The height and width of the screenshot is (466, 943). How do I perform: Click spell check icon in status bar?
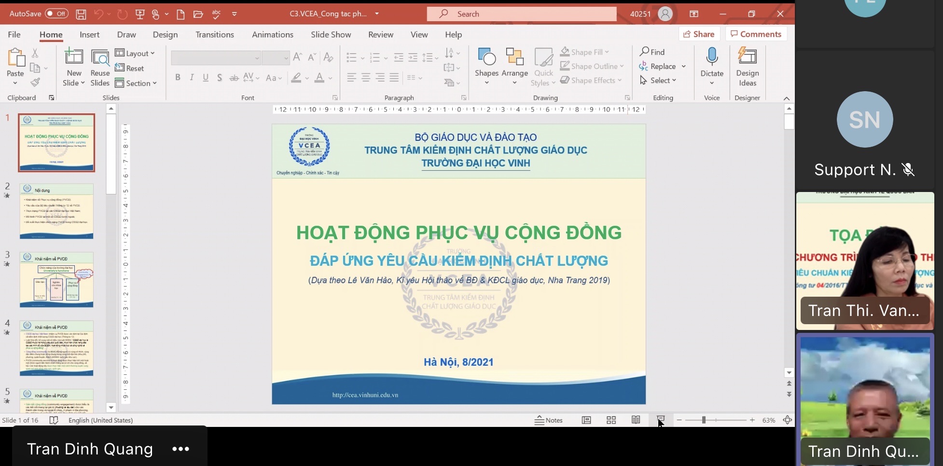[54, 420]
